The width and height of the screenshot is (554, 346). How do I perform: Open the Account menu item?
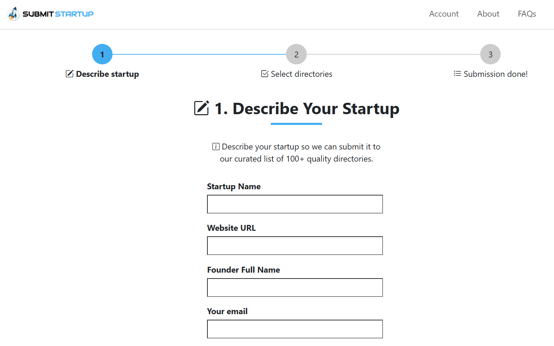(444, 14)
